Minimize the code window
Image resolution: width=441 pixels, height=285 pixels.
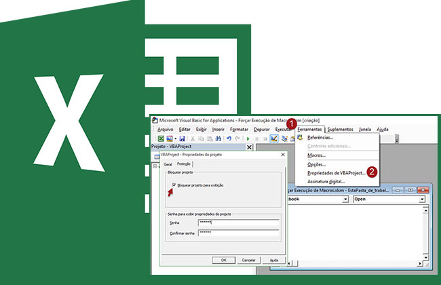pyautogui.click(x=398, y=190)
